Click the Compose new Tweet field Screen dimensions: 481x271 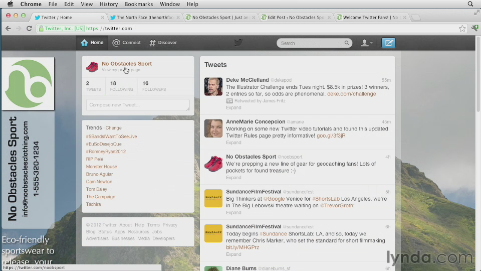tap(138, 105)
